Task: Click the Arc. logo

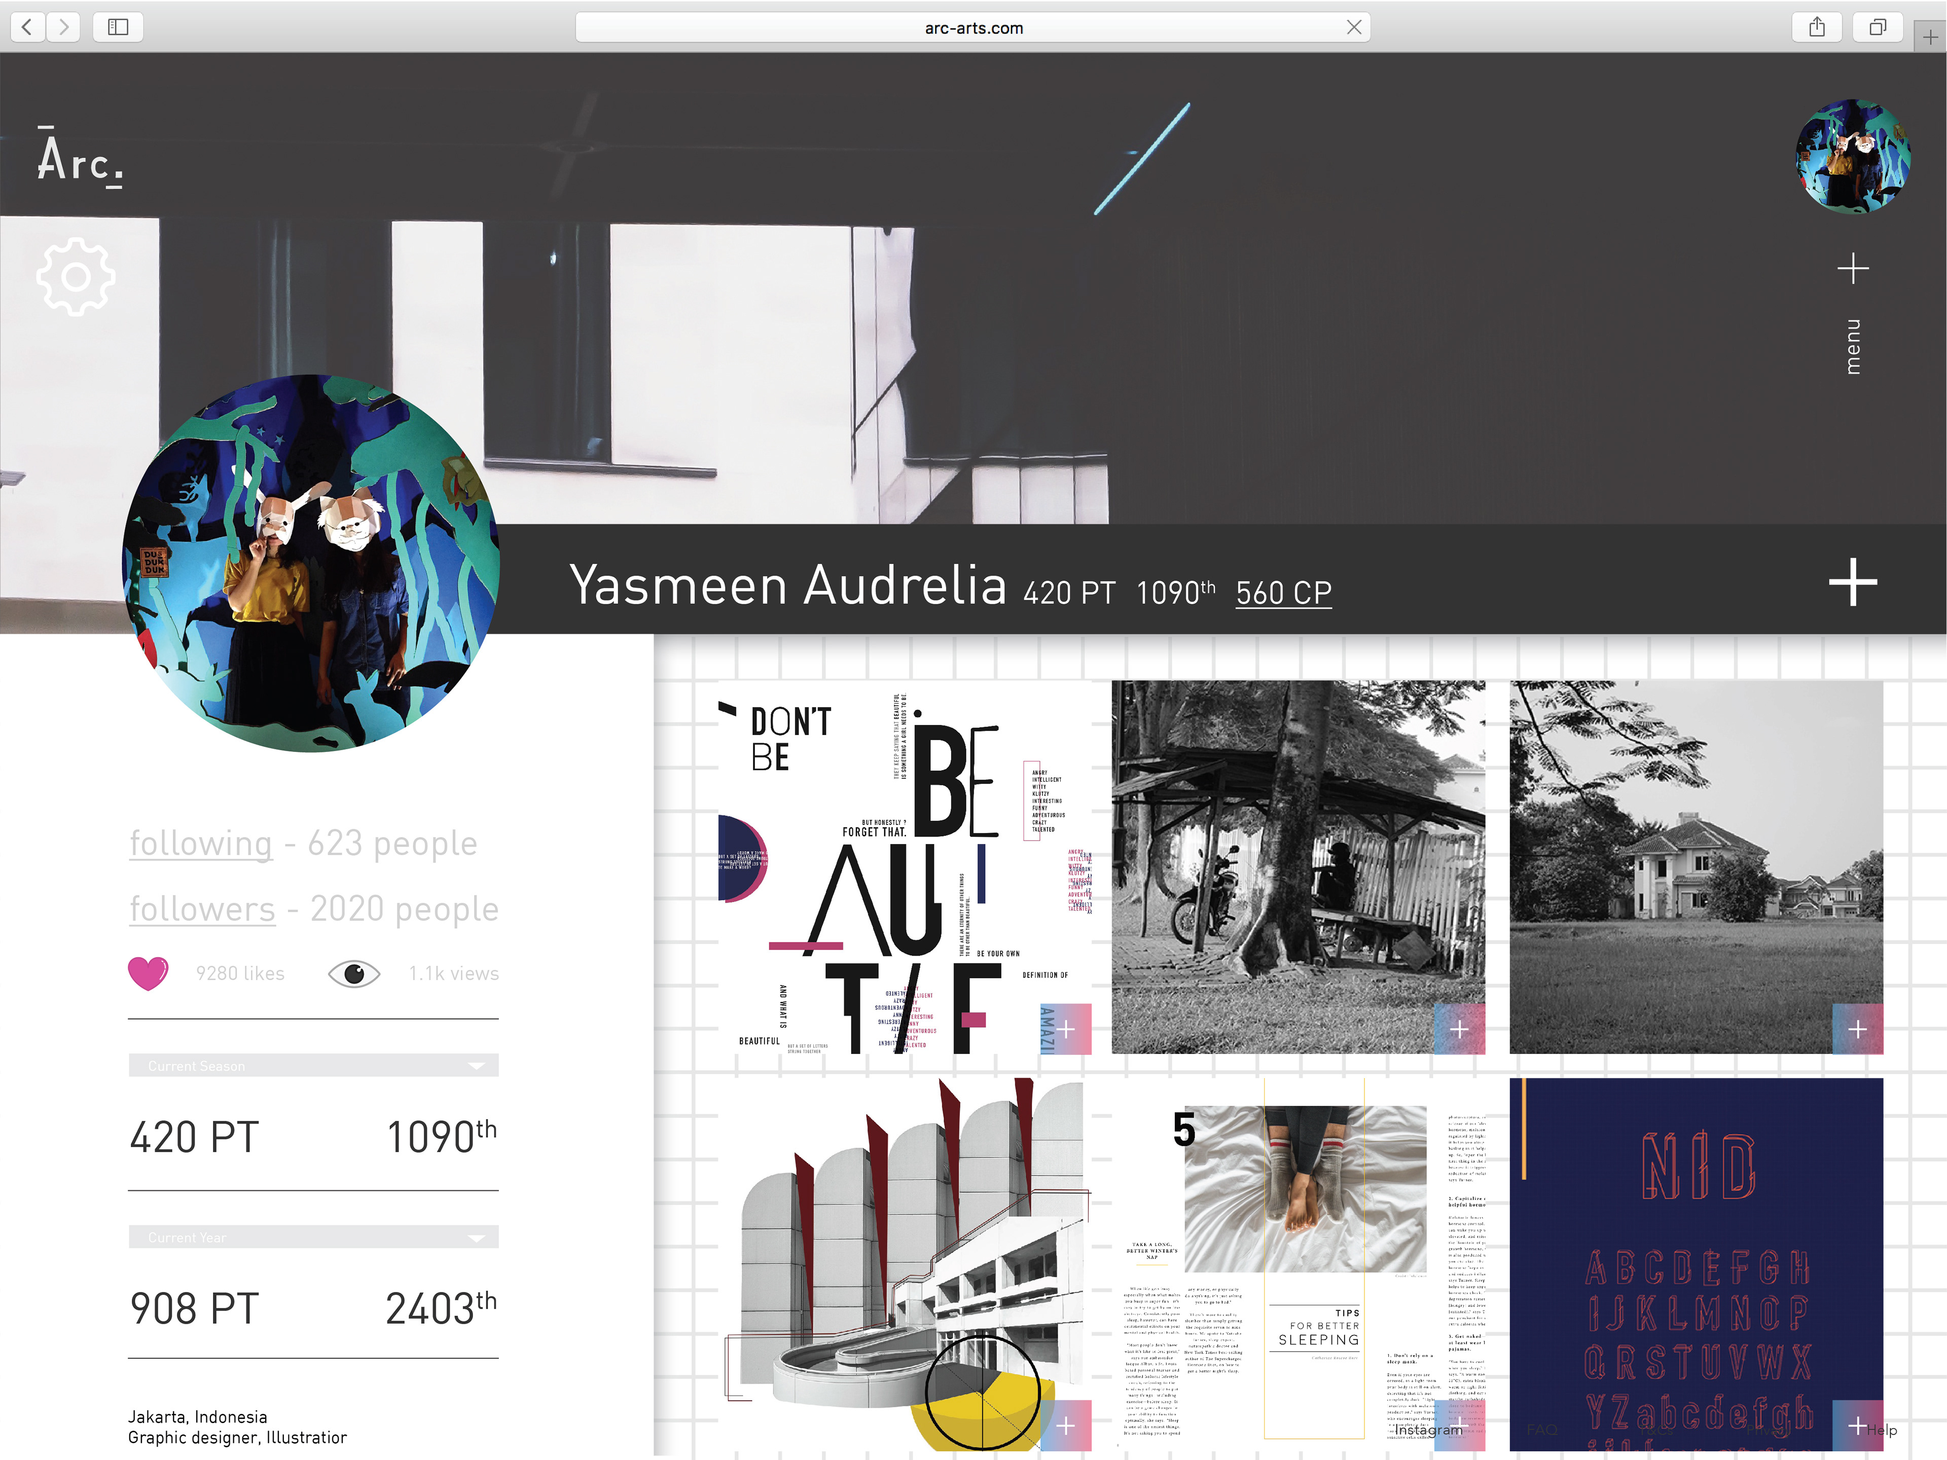Action: (80, 157)
